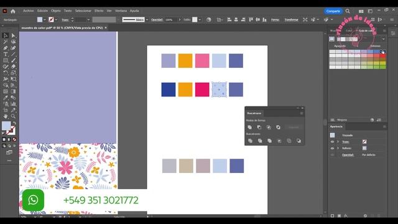Image resolution: width=398 pixels, height=224 pixels.
Task: Click the Compartir button
Action: click(x=333, y=11)
